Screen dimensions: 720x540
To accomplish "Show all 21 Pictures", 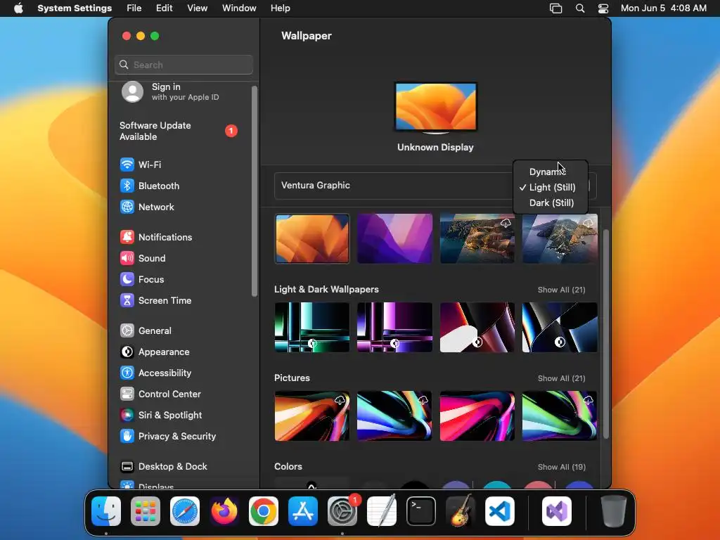I will 561,378.
